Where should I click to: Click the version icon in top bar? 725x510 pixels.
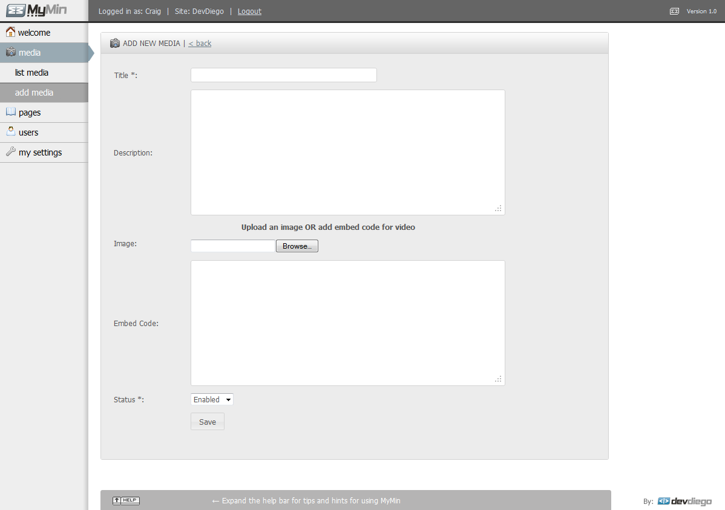[x=674, y=11]
